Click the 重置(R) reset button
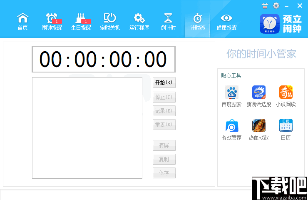The width and height of the screenshot is (308, 200). (x=164, y=125)
